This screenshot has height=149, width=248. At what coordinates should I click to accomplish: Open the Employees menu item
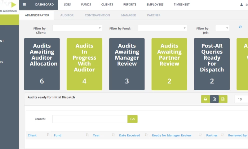[155, 5]
